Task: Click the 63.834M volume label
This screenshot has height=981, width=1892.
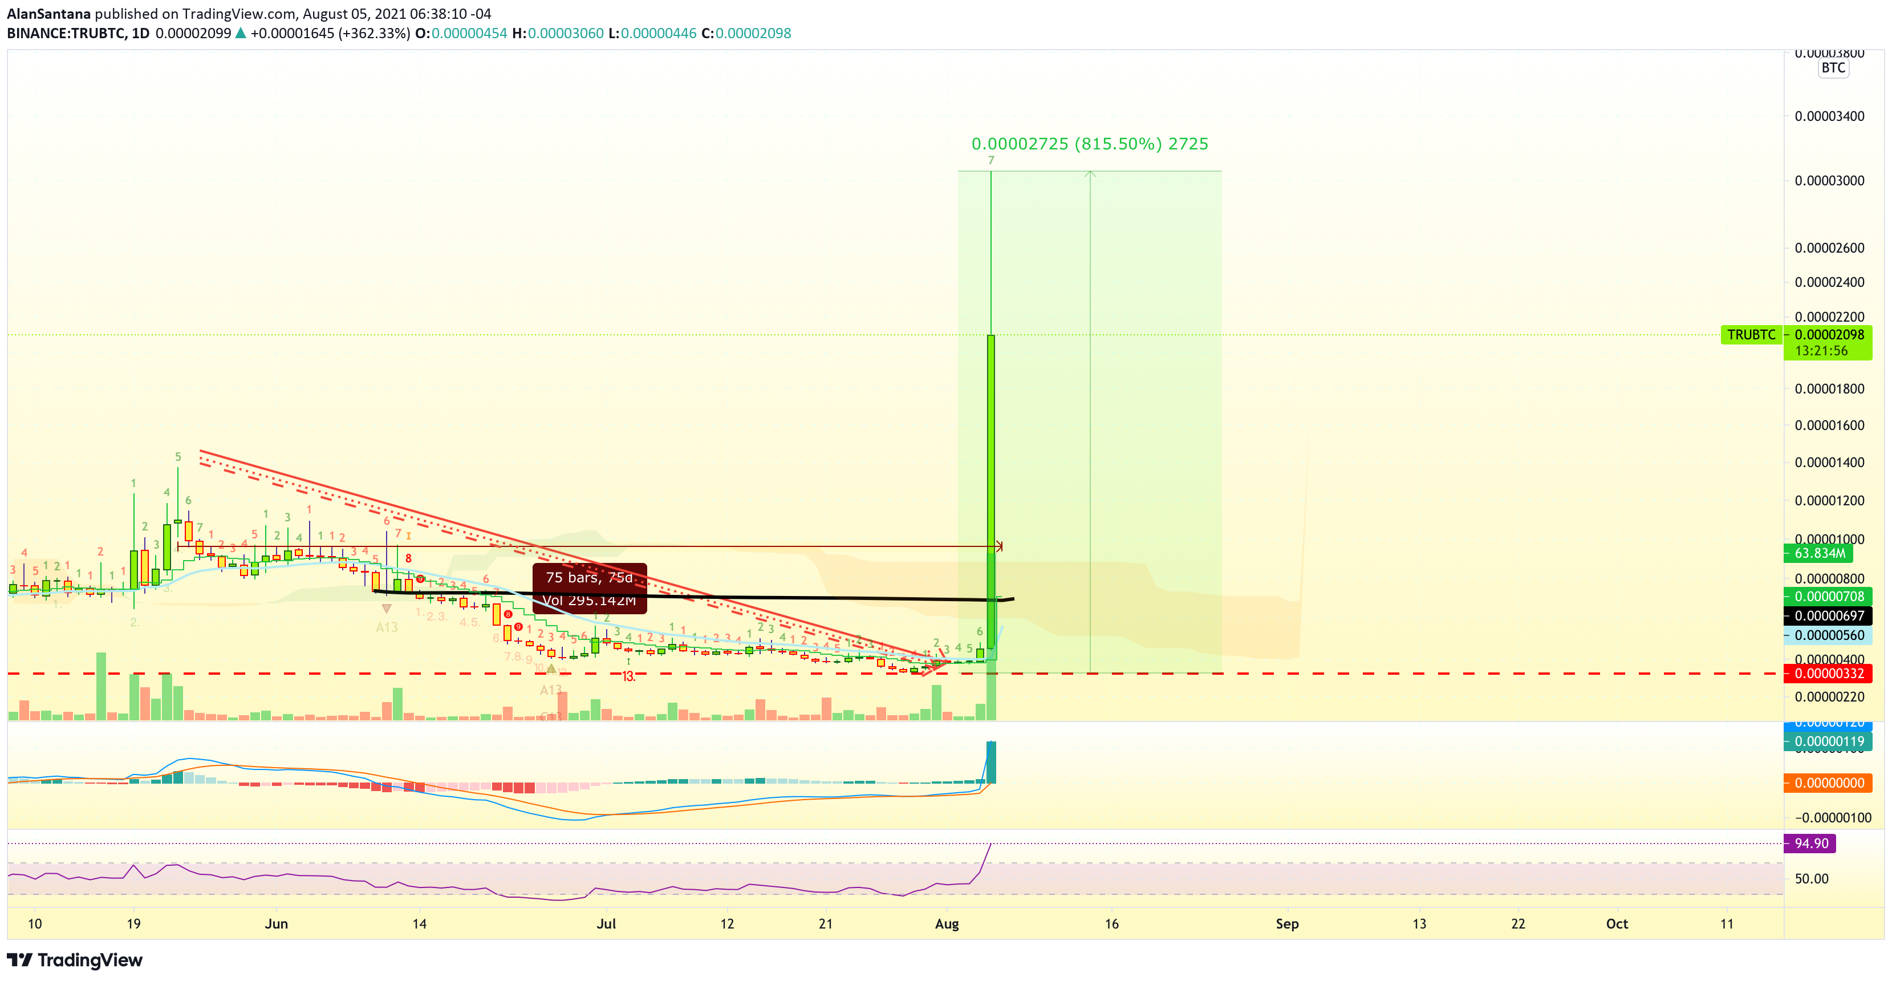Action: [x=1818, y=553]
